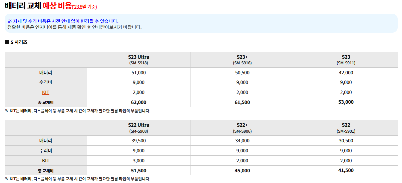Screen dimensions: 402x183
Task: Click the S22 (SM-S901) 수리비 value 9,000
Action: [x=346, y=151]
